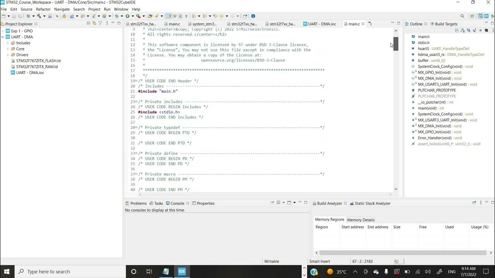Toggle Hide Fields in Outline view
This screenshot has height=278, width=495.
coord(469,31)
